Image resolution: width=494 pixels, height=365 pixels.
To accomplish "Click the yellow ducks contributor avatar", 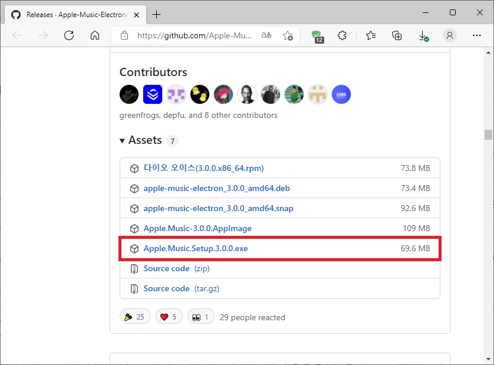I will pyautogui.click(x=200, y=94).
